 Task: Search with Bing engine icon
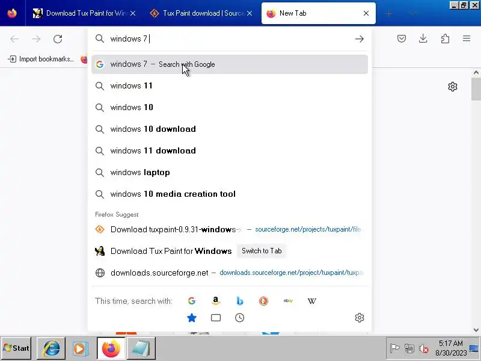coord(240,301)
